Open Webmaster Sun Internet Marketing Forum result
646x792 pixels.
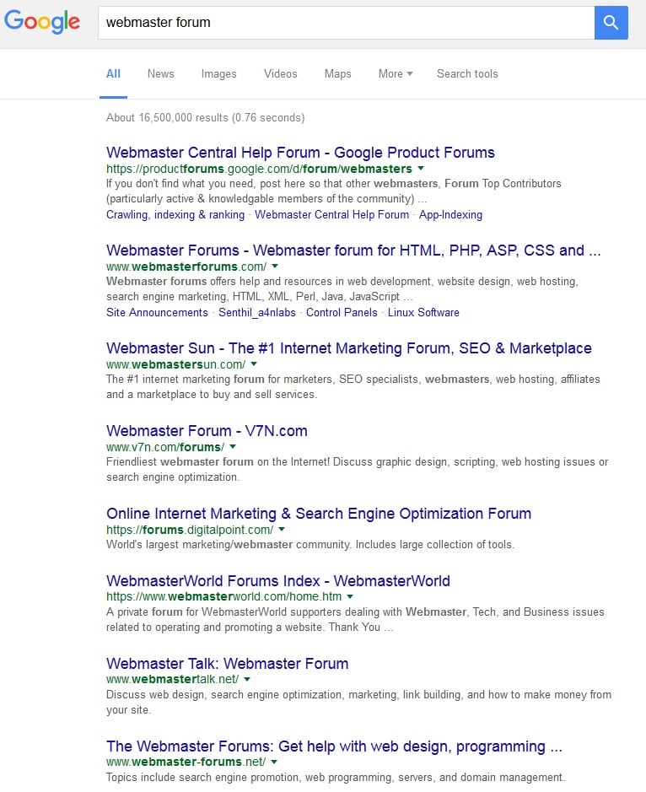[x=349, y=348]
